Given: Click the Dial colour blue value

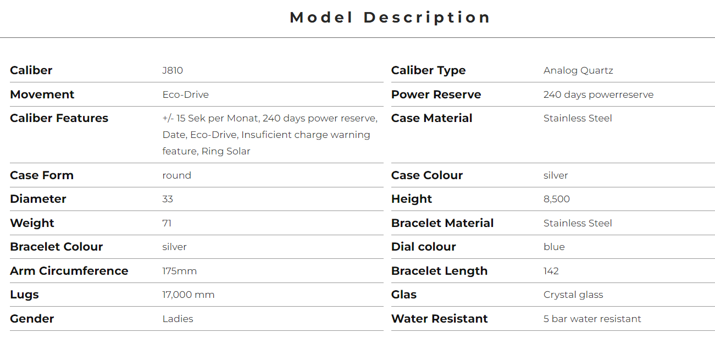Looking at the screenshot, I should [x=554, y=247].
